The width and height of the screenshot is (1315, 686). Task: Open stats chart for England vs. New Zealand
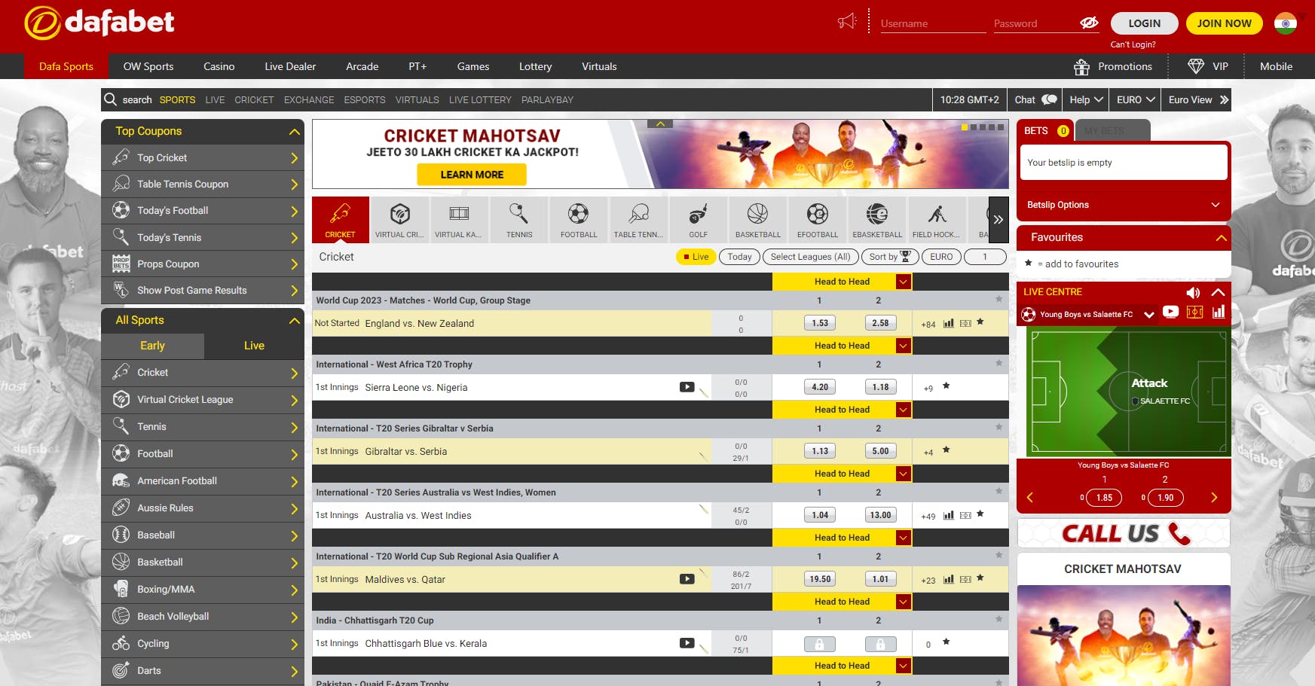coord(949,323)
